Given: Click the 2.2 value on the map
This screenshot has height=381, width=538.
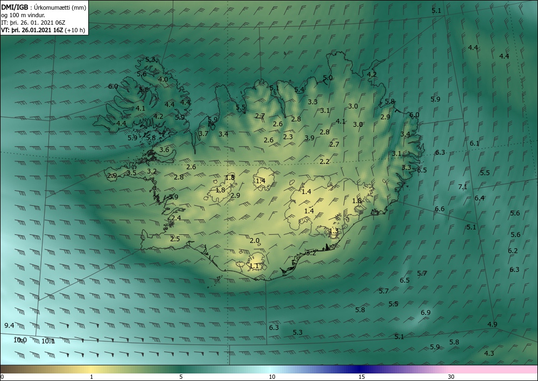Looking at the screenshot, I should pyautogui.click(x=324, y=162).
